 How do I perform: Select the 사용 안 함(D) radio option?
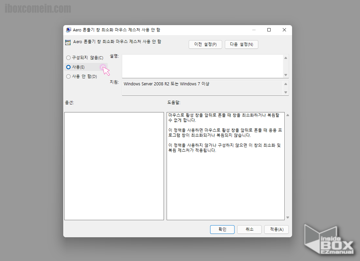(x=69, y=76)
